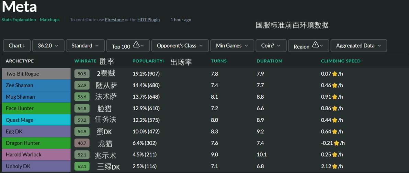
Task: Click the warning icon on Region filter
Action: pos(315,45)
